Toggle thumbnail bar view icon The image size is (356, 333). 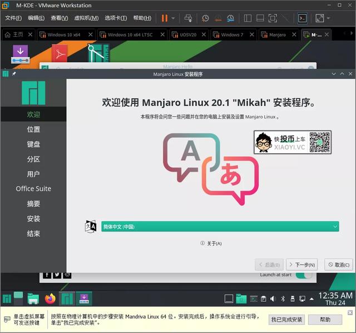coord(260,18)
